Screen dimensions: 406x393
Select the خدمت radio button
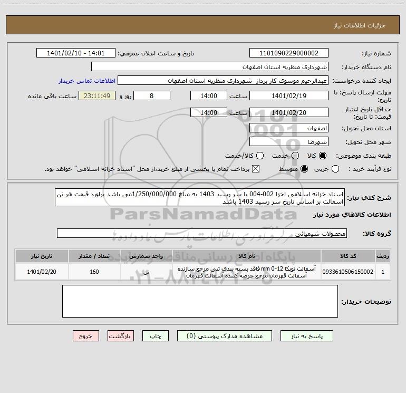295,156
